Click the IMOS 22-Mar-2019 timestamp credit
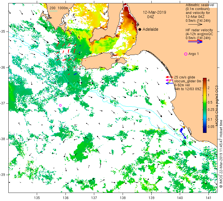This screenshot has height=201, width=223. point(221,154)
